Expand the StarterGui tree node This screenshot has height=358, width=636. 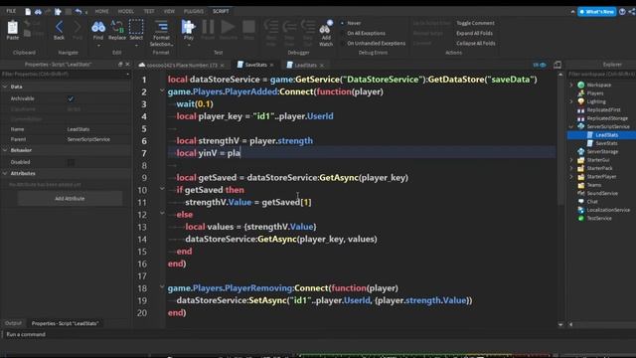571,160
